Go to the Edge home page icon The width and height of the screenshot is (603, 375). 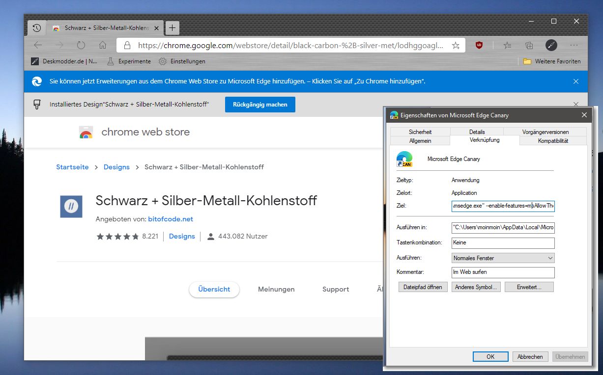tap(103, 45)
